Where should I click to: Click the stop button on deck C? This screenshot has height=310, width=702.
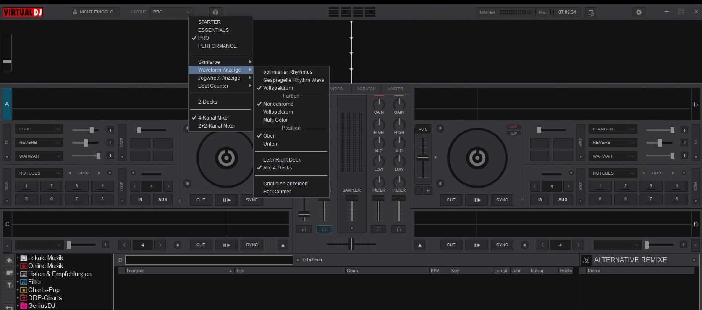click(178, 245)
